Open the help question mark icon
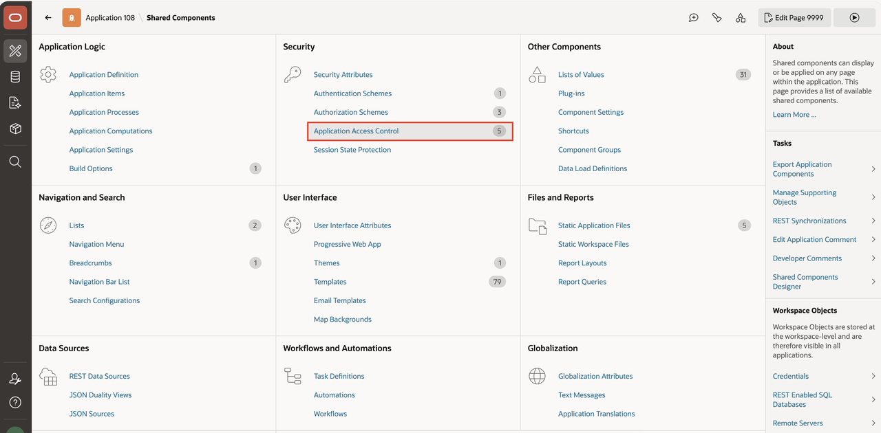Viewport: 881px width, 433px height. tap(15, 403)
